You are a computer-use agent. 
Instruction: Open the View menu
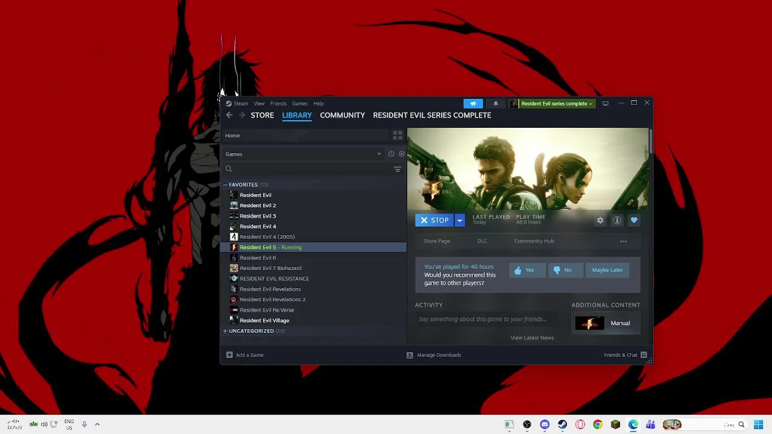point(259,104)
